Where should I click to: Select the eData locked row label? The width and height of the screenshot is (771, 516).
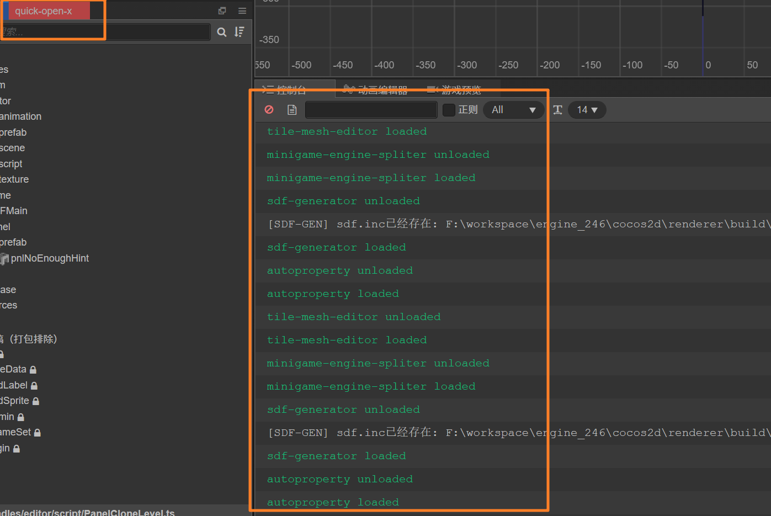click(x=13, y=369)
